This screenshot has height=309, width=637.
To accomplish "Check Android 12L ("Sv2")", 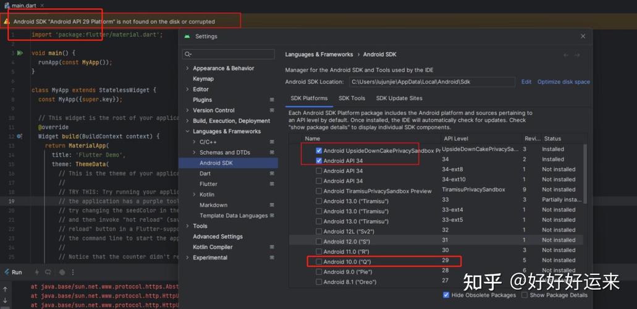I will tap(319, 231).
